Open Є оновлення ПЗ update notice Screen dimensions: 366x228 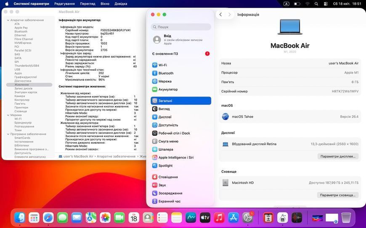point(180,54)
